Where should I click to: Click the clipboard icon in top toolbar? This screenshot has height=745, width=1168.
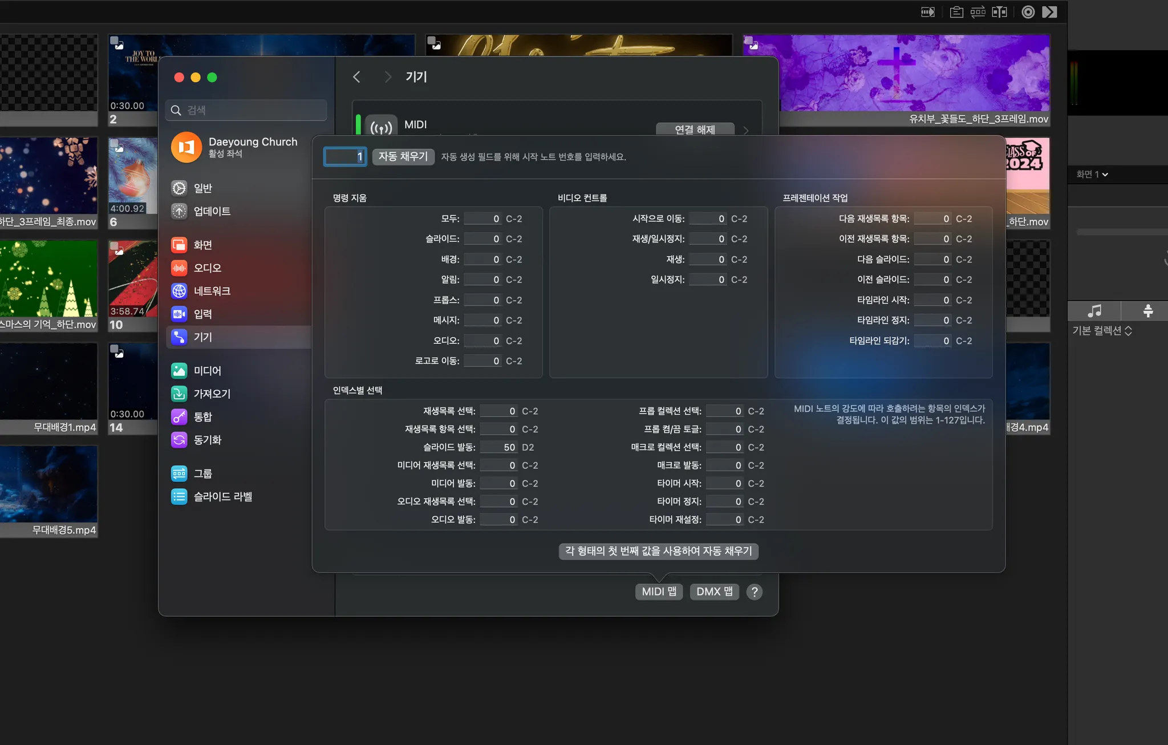(x=956, y=12)
